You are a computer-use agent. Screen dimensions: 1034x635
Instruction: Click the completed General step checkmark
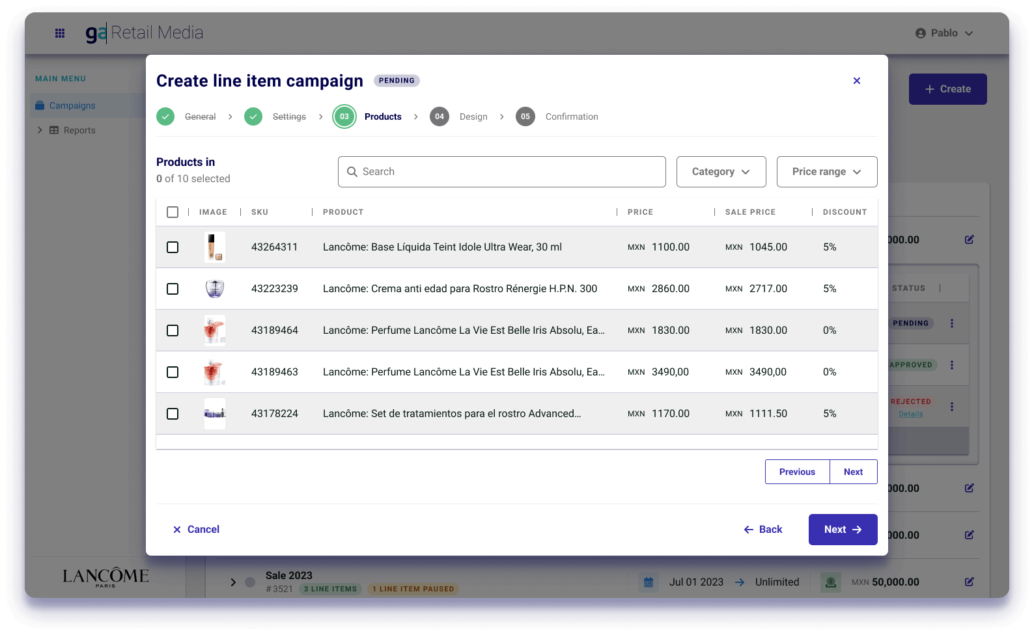tap(165, 116)
